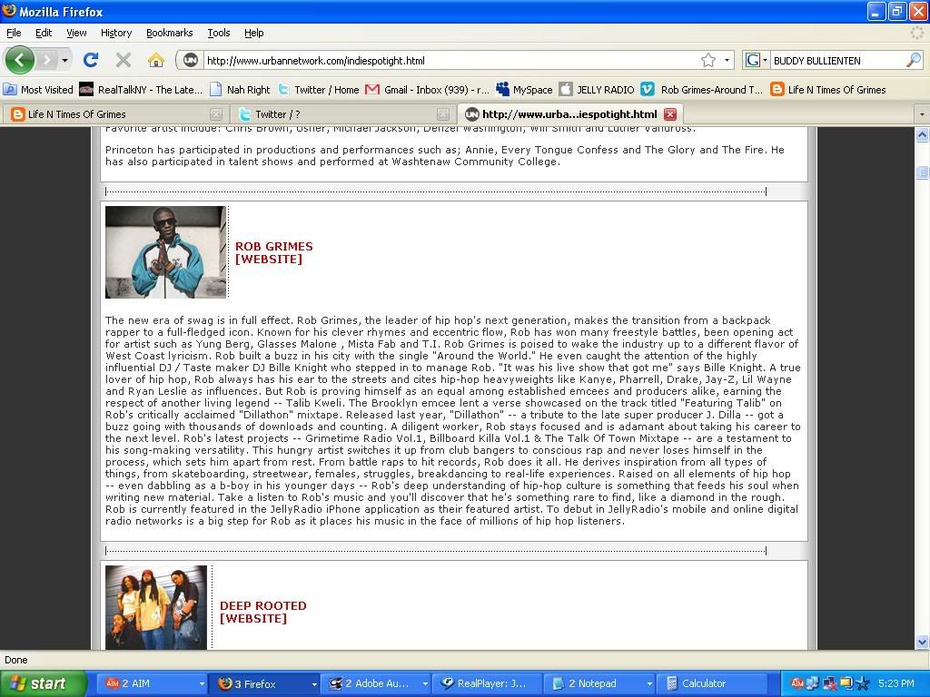Open the 2 AIM taskbar group
Viewport: 930px width, 697px height.
click(153, 683)
